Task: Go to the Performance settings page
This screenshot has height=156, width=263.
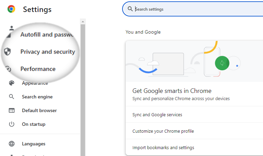Action: point(38,69)
